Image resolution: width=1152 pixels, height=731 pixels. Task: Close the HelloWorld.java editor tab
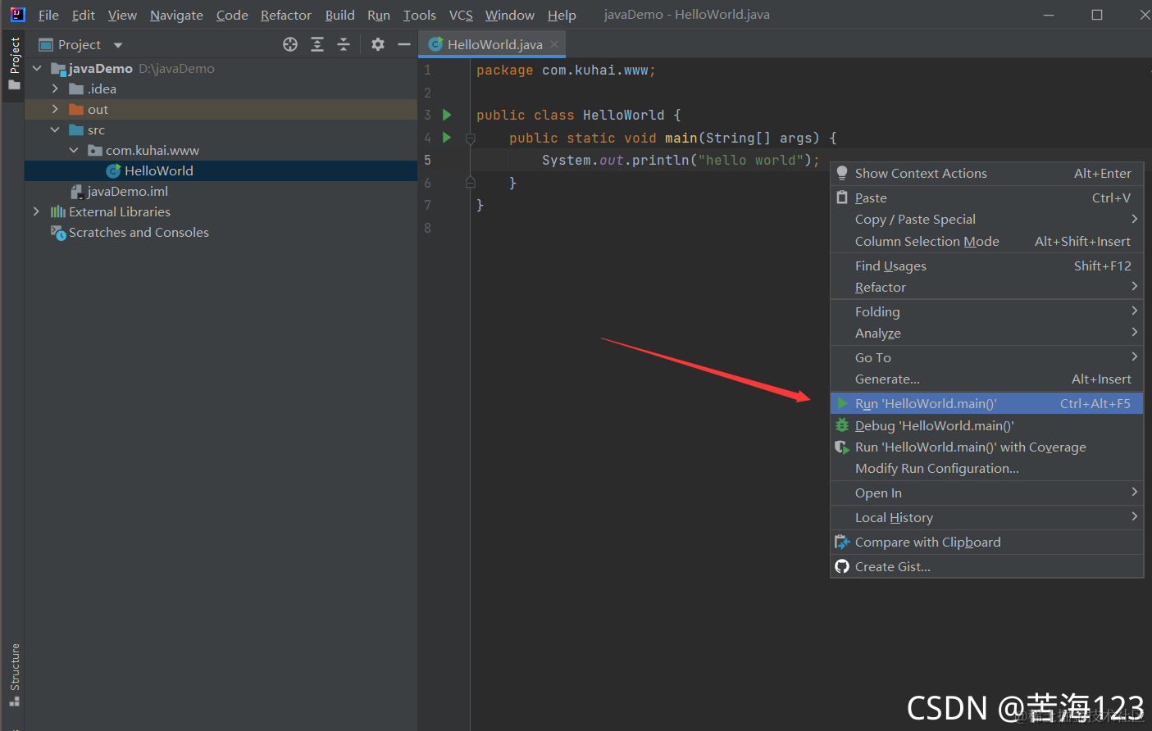[554, 44]
